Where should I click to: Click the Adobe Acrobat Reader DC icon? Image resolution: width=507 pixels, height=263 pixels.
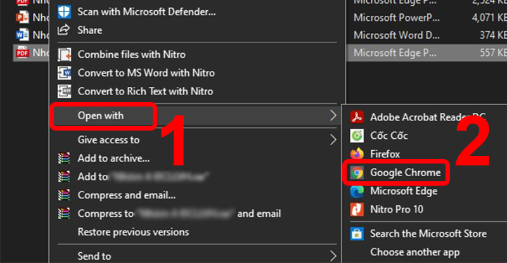coord(357,117)
